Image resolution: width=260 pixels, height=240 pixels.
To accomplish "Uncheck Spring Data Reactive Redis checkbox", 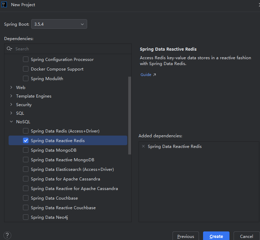I will pos(26,140).
